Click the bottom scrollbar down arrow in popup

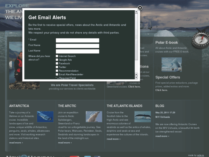pyautogui.click(x=136, y=77)
